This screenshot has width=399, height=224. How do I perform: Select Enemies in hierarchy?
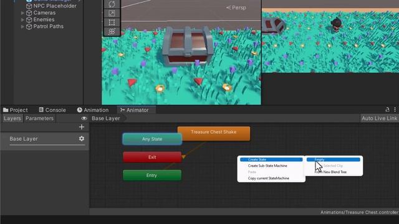(44, 19)
